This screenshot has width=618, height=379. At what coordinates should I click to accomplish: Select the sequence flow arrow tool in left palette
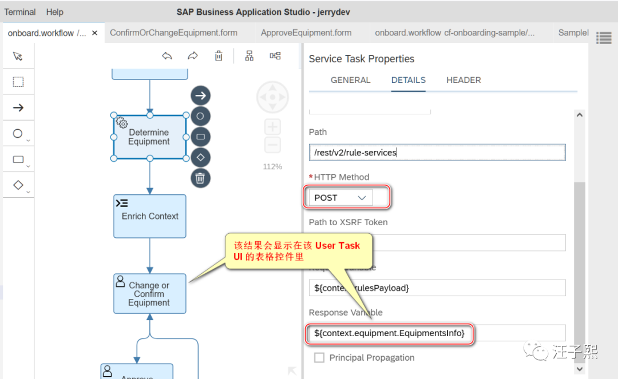[18, 107]
